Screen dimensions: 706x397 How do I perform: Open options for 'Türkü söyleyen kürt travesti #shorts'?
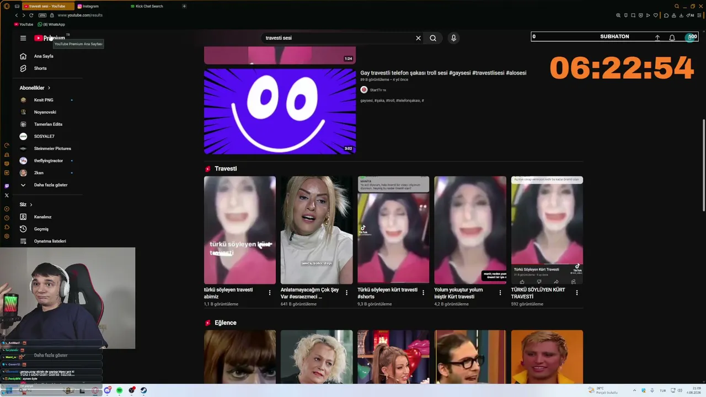point(423,293)
